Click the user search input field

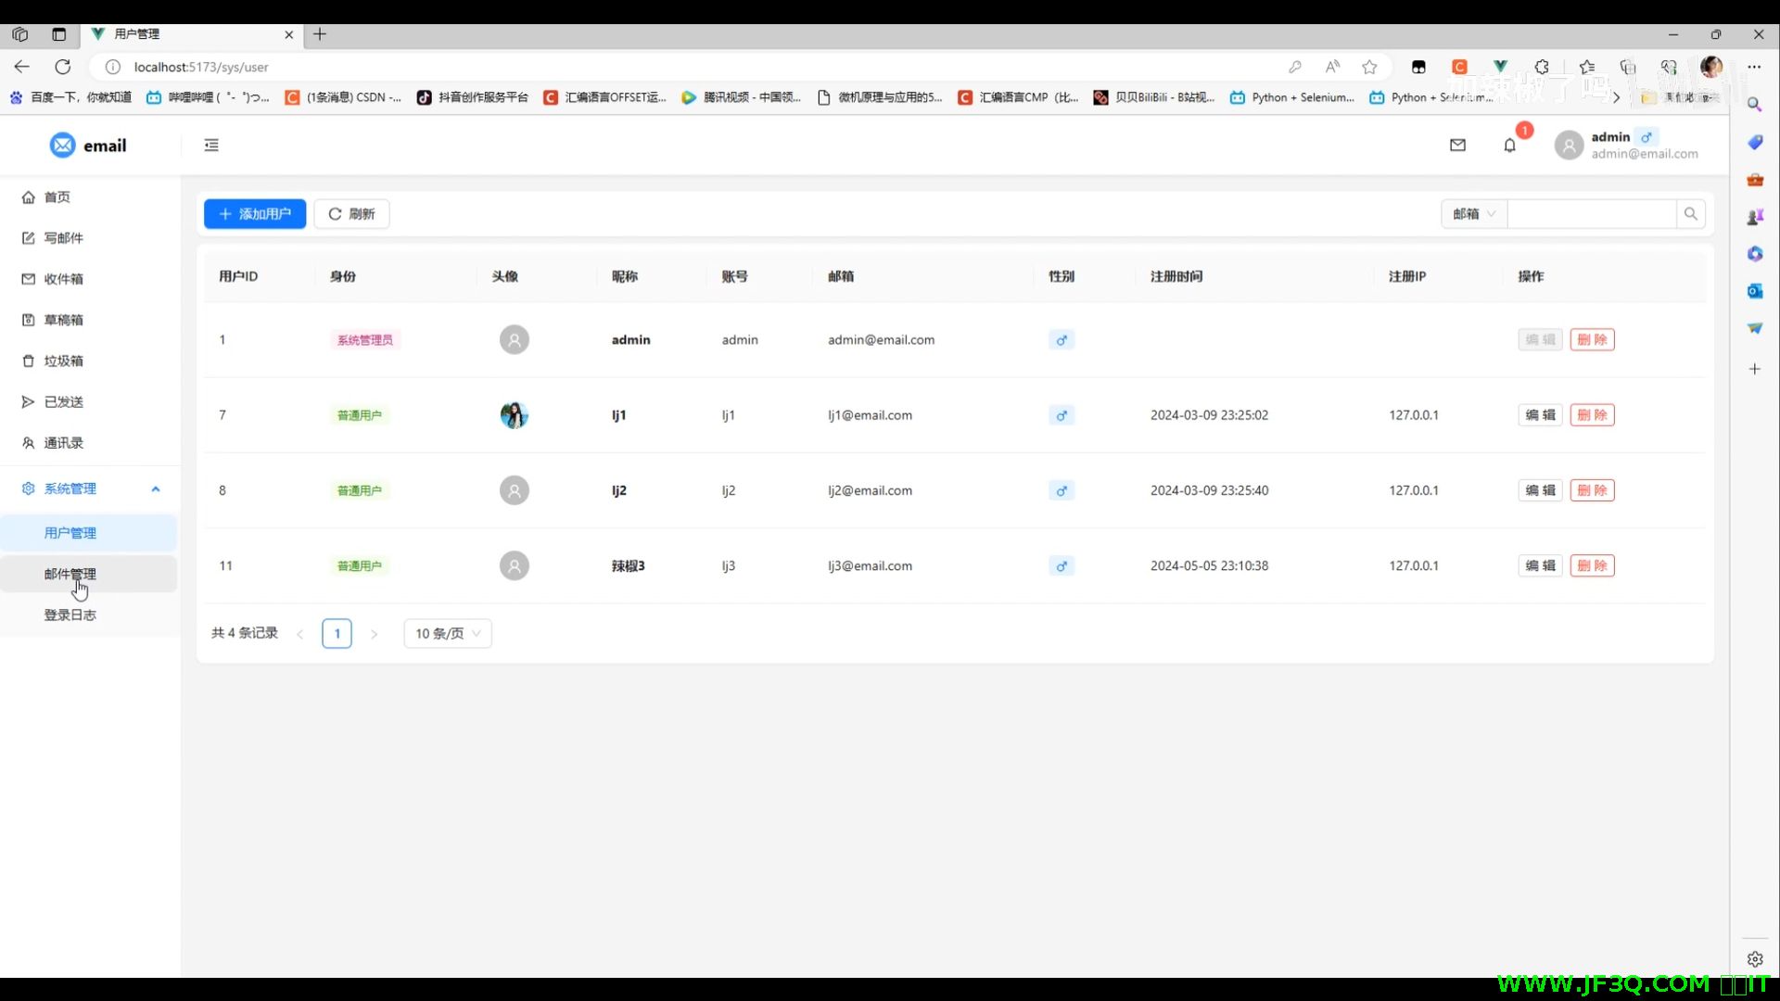tap(1591, 214)
